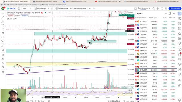
Task: Open the layout selection square icon
Action: [x=135, y=8]
